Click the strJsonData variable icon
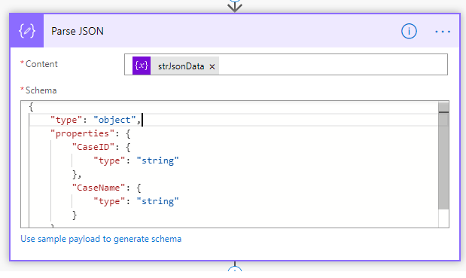Screen dimensions: 466x278 point(142,66)
